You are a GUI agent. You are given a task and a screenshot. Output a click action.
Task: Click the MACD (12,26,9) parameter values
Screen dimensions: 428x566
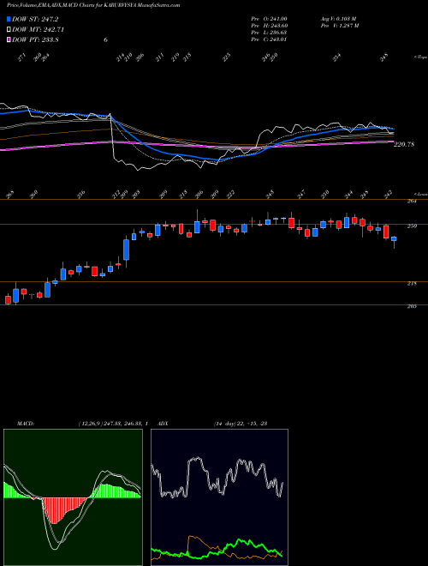tap(113, 424)
